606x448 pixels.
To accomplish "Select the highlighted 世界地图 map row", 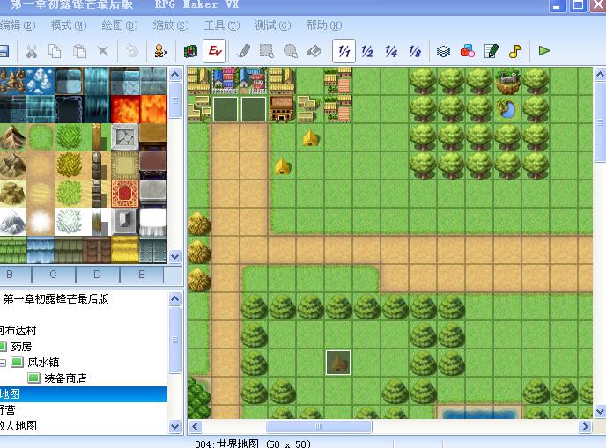I will point(84,394).
